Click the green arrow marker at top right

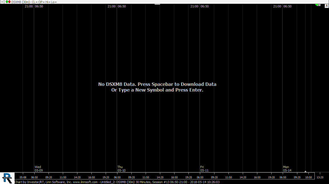318,5
